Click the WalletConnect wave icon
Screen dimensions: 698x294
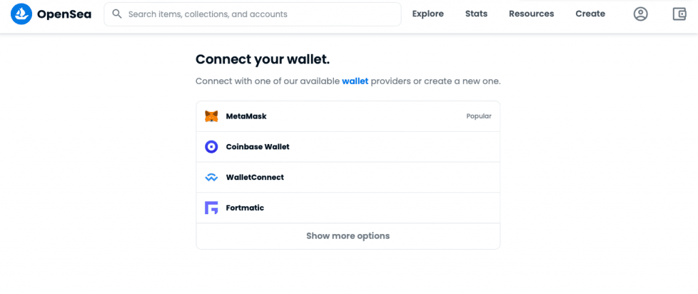click(x=211, y=177)
